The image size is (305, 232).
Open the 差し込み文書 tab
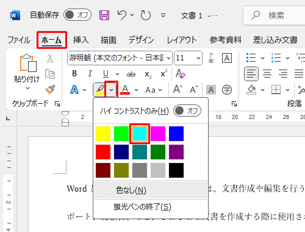275,40
